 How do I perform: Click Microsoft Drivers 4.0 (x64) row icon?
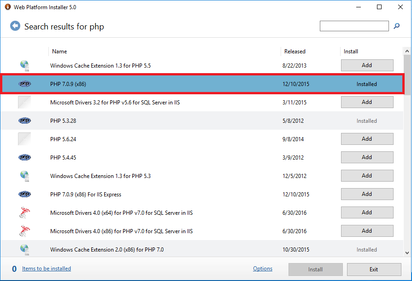24,212
